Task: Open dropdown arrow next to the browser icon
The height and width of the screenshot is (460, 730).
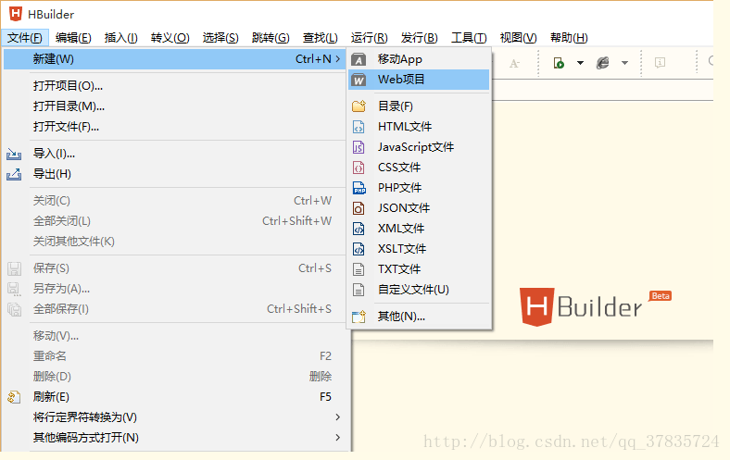Action: 624,63
